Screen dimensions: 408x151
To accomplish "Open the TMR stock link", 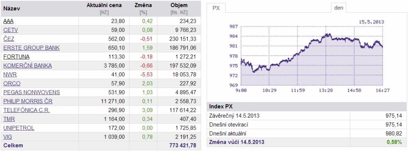I will [x=9, y=119].
